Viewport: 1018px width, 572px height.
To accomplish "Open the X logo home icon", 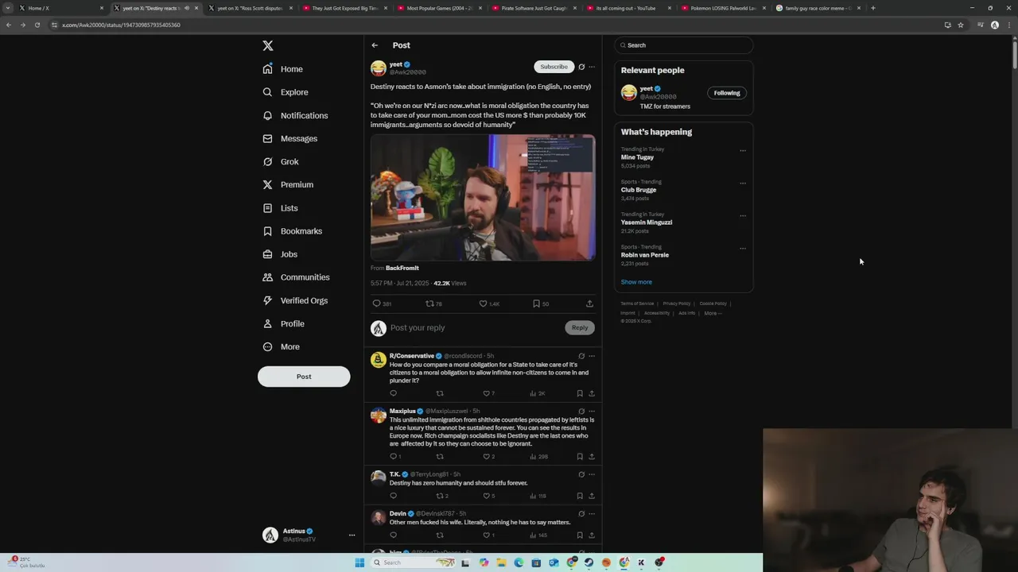I will (x=268, y=46).
